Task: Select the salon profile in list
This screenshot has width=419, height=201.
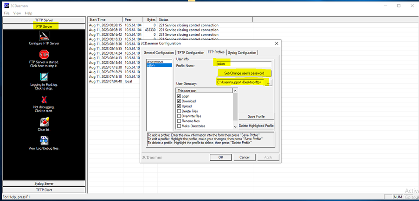Action: pyautogui.click(x=159, y=65)
